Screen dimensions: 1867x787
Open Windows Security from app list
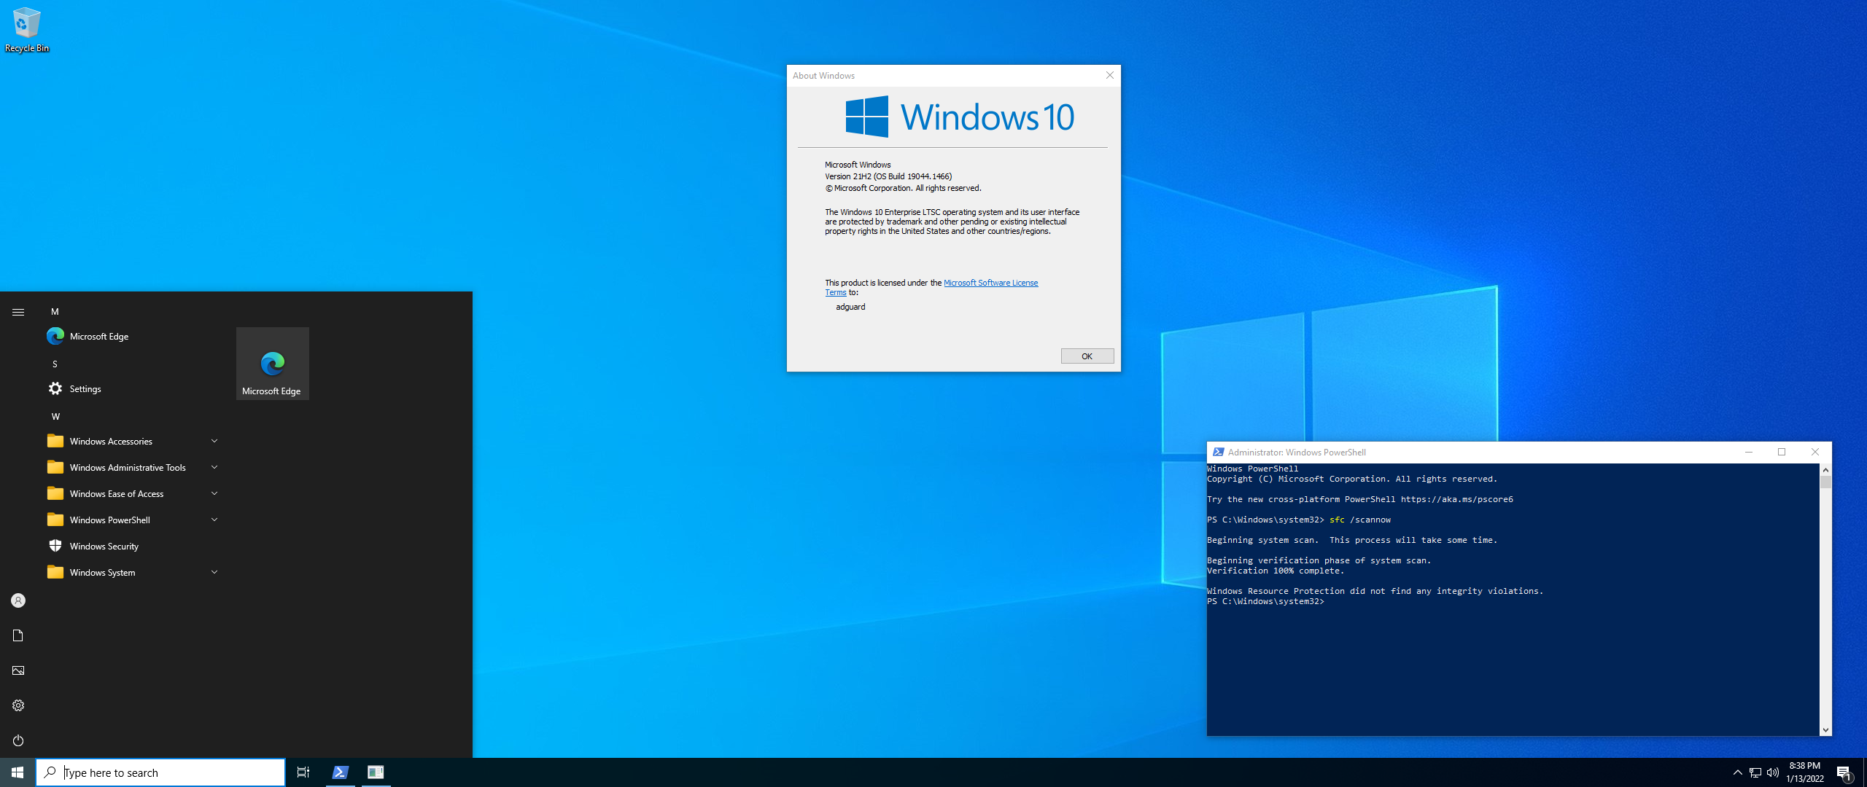pos(104,547)
